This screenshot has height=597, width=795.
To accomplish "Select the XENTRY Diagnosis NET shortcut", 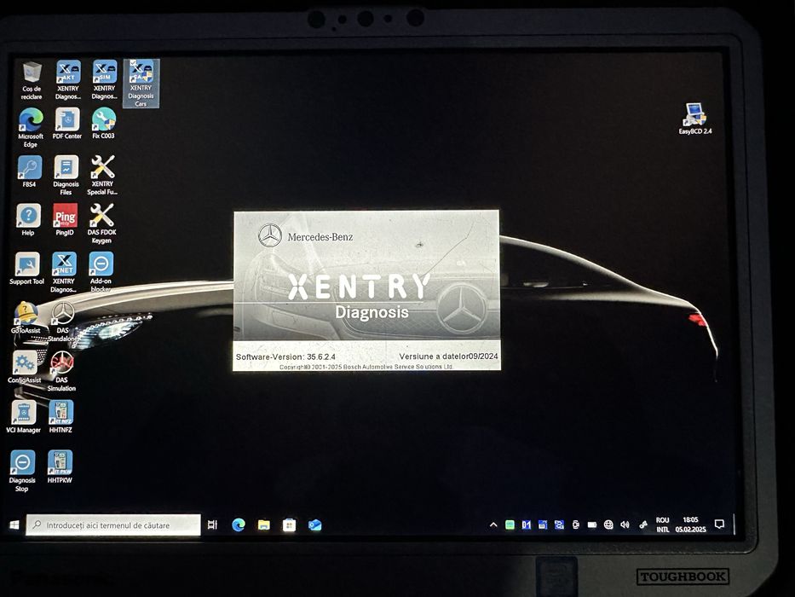I will pyautogui.click(x=64, y=273).
